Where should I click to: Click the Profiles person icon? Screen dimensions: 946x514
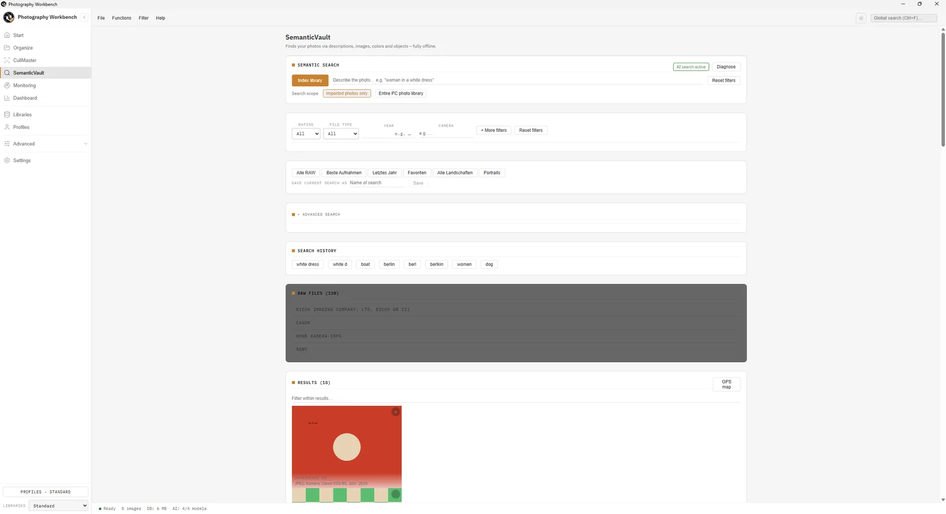click(x=7, y=127)
